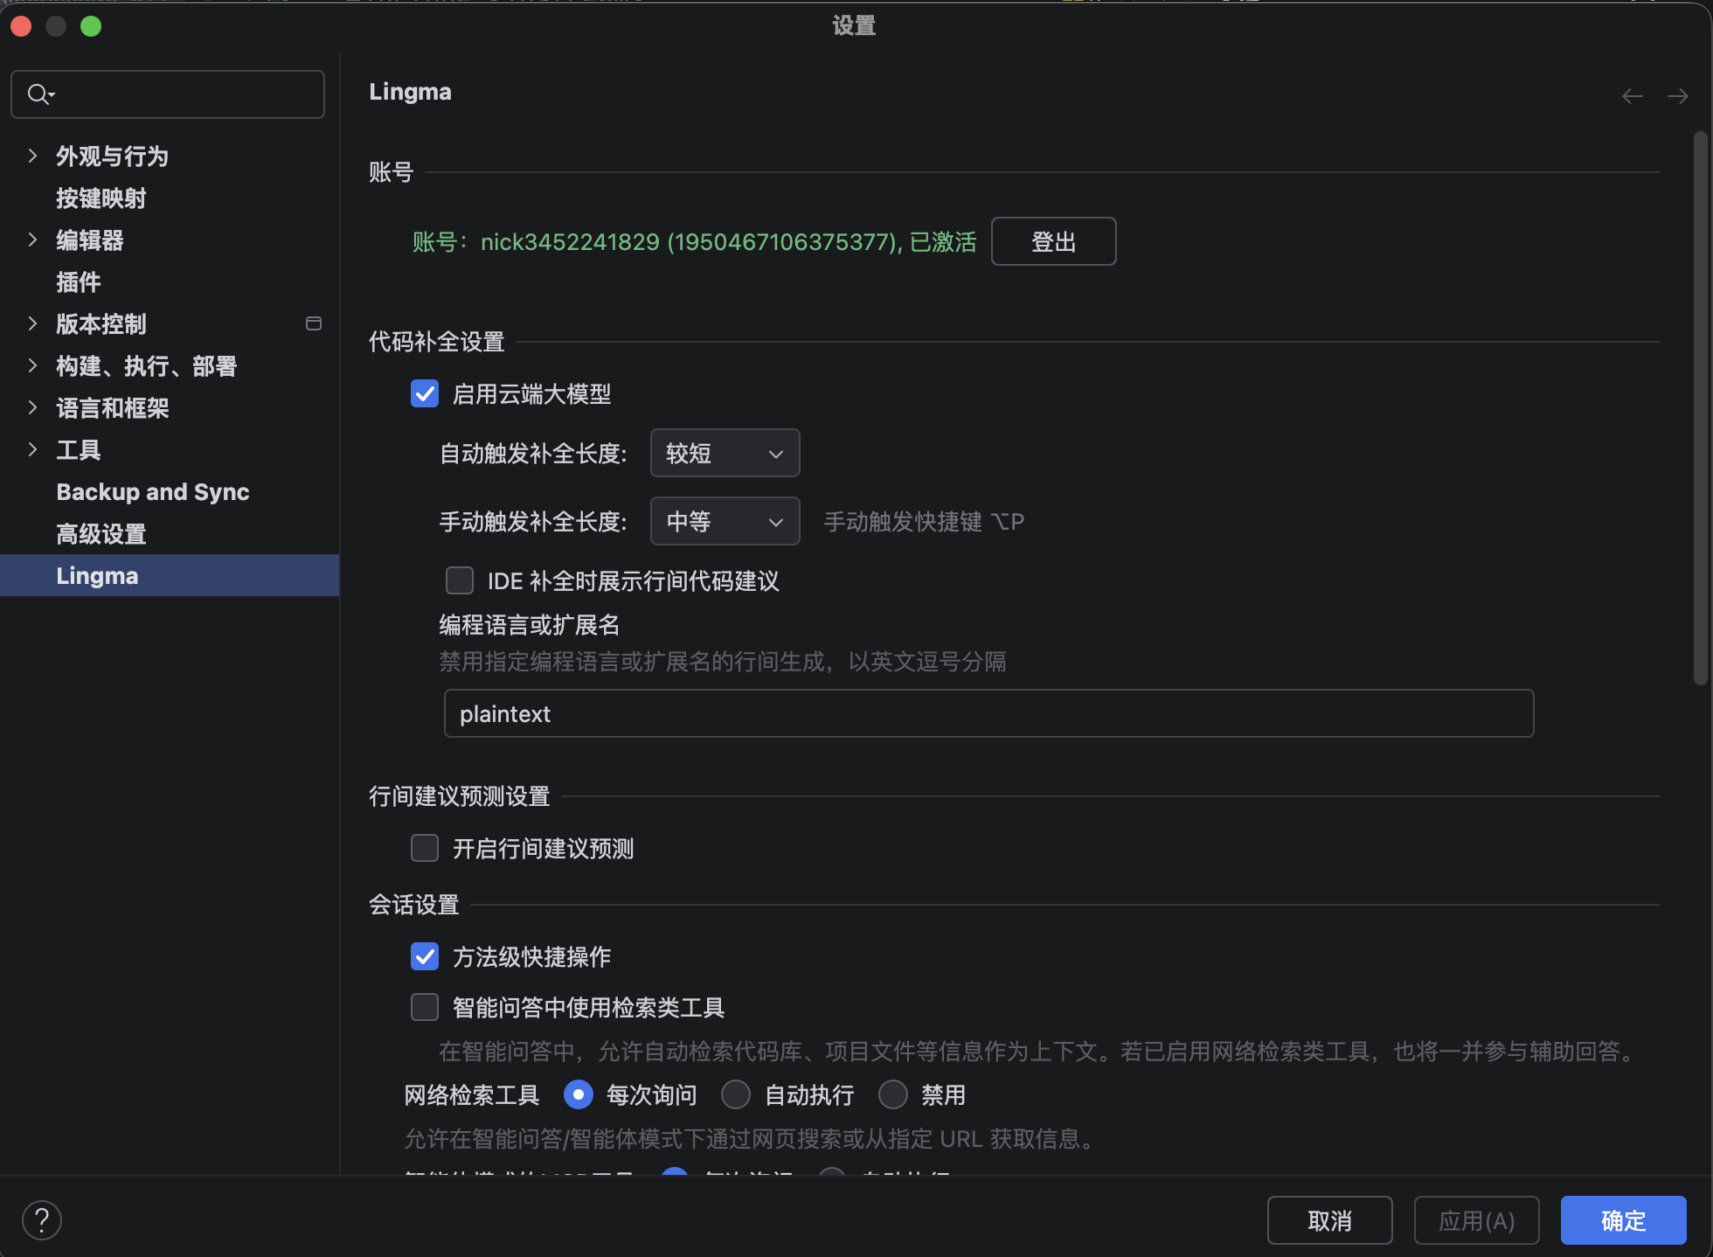
Task: Click the modified-settings icon beside 版本控制
Action: 314,323
